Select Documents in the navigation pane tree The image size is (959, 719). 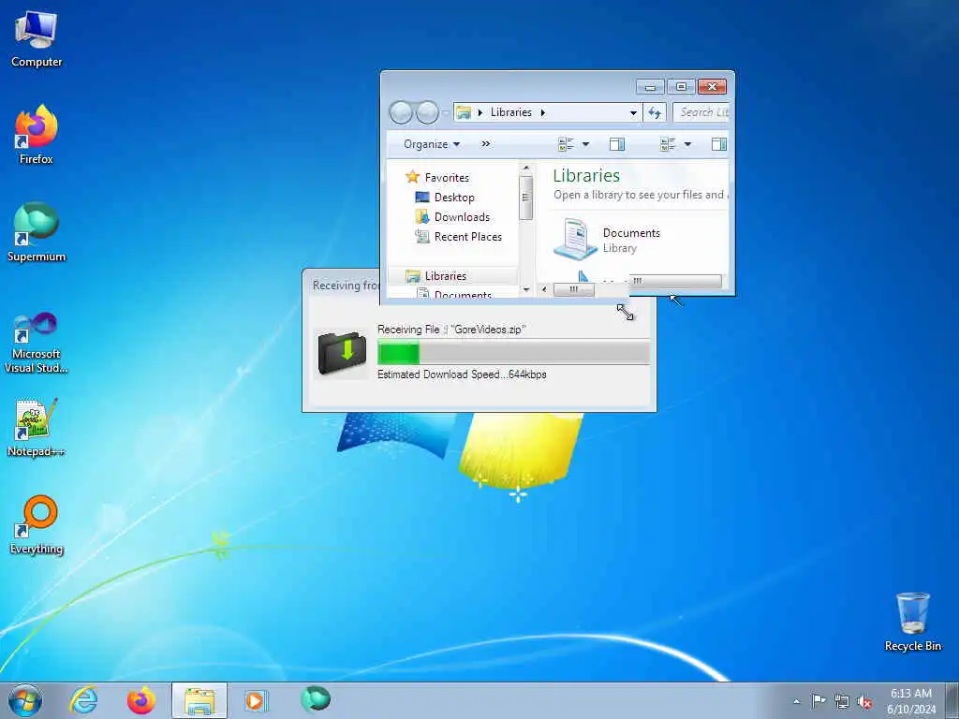click(463, 295)
